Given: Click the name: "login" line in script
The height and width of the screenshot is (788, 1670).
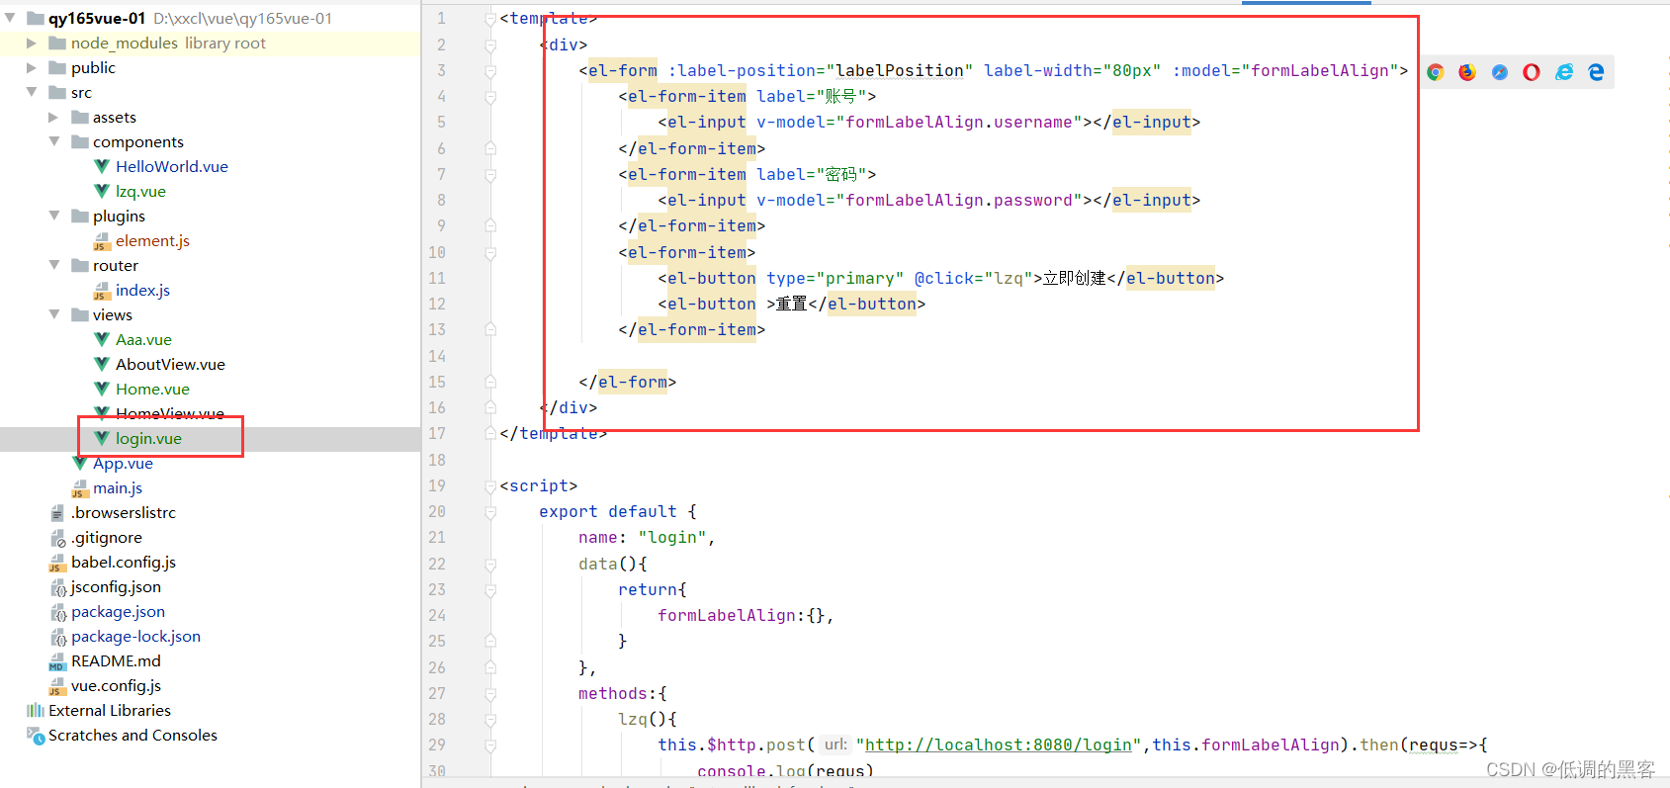Looking at the screenshot, I should point(647,537).
